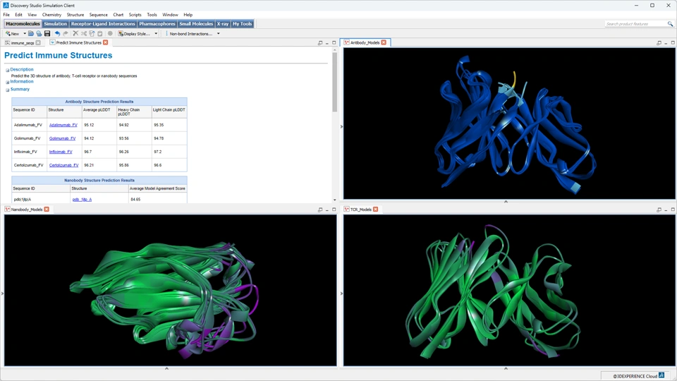Open the Scripts menu
The image size is (677, 381).
coord(135,15)
